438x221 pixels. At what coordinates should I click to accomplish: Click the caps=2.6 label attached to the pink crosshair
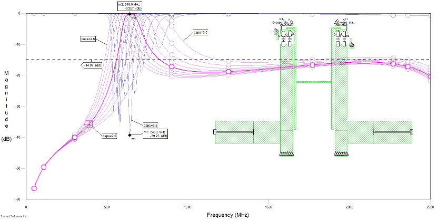[109, 136]
